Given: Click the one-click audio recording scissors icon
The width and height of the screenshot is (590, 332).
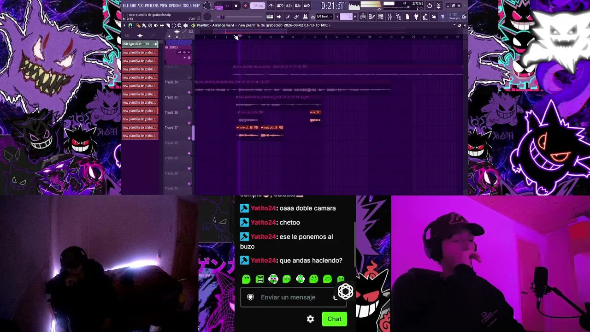Looking at the screenshot, I should click(x=438, y=6).
